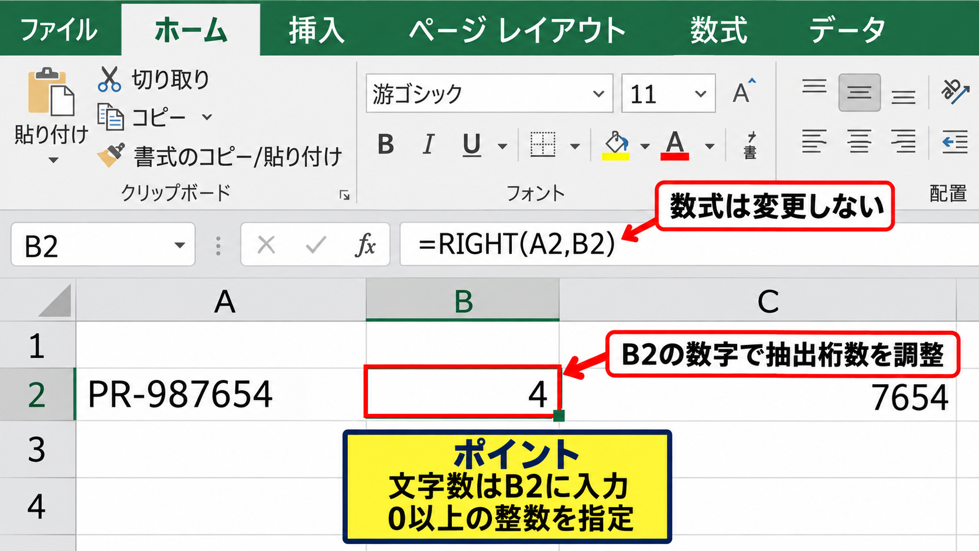Click formula bar options dots
Image resolution: width=979 pixels, height=551 pixels.
[218, 246]
